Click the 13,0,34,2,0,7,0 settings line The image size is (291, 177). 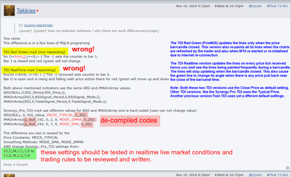tap(16, 156)
